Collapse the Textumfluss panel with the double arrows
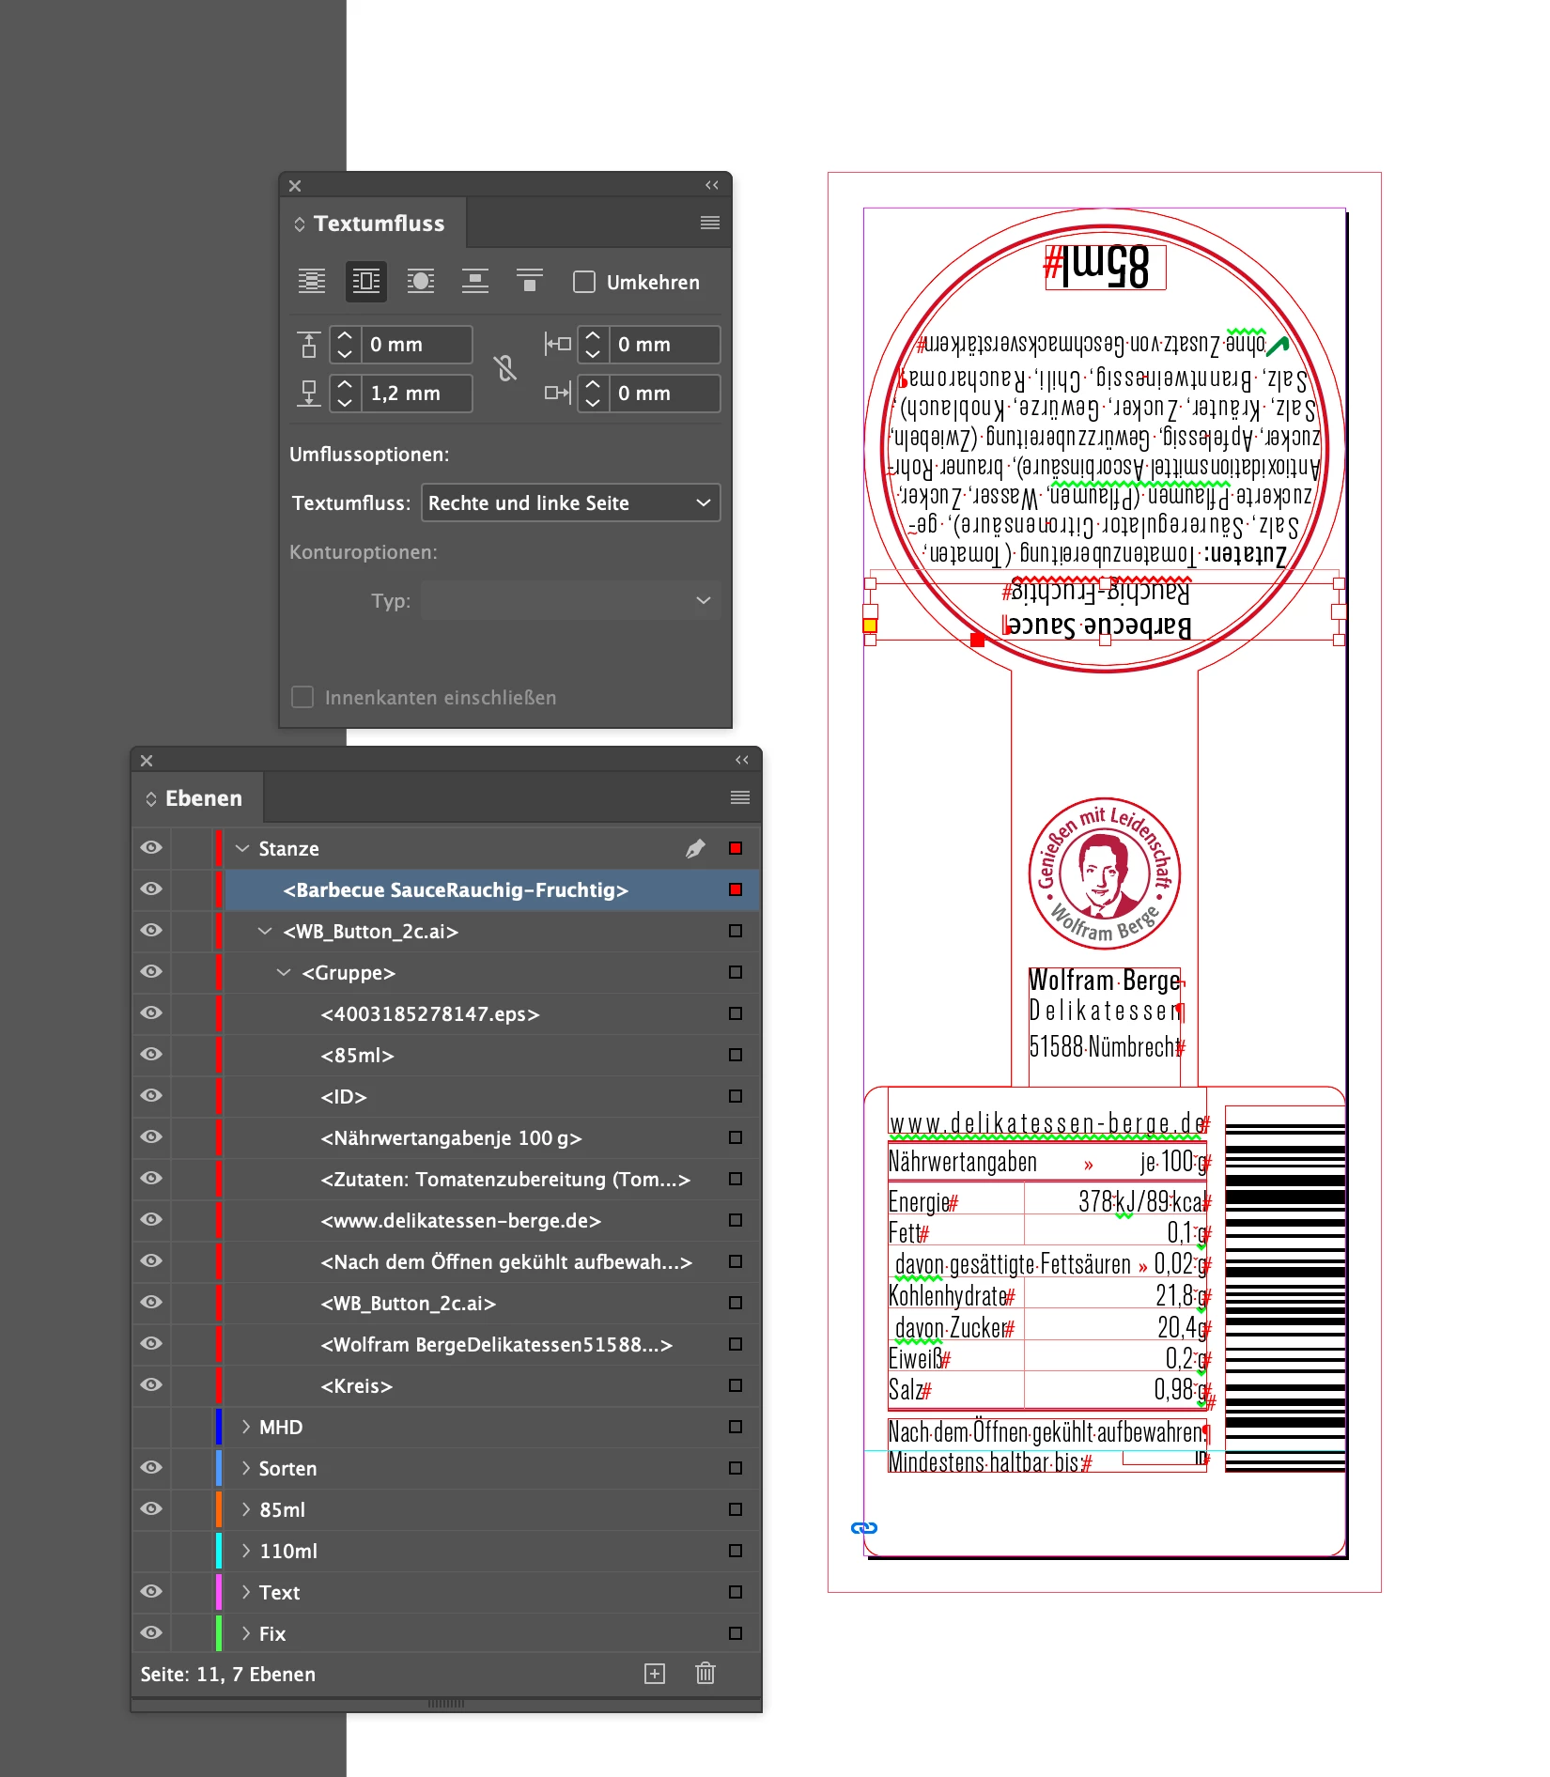The height and width of the screenshot is (1777, 1550). click(712, 185)
